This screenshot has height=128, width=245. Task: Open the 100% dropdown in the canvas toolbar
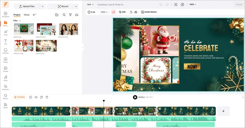104,12
